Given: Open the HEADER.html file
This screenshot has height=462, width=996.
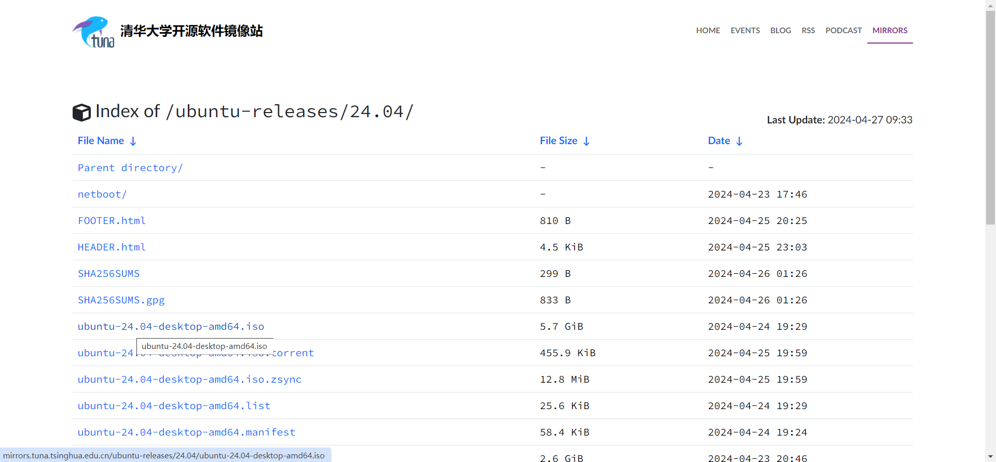Looking at the screenshot, I should point(112,247).
